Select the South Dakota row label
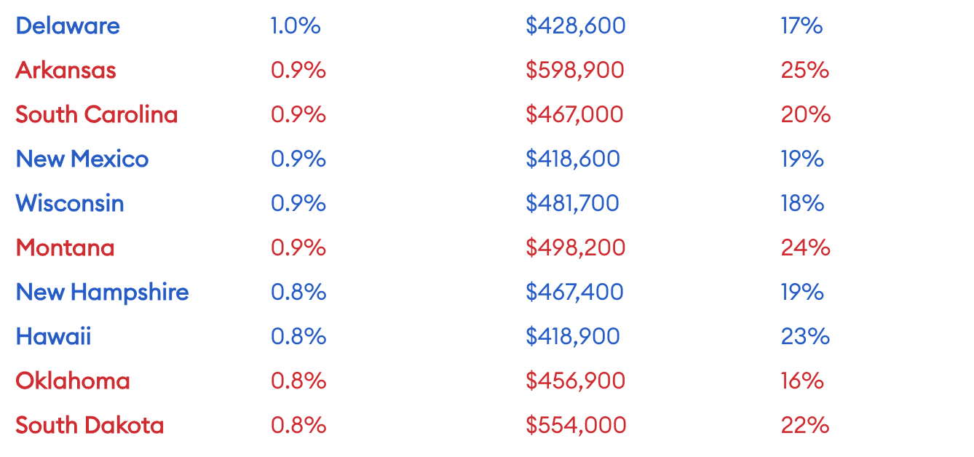The height and width of the screenshot is (457, 974). click(x=90, y=426)
